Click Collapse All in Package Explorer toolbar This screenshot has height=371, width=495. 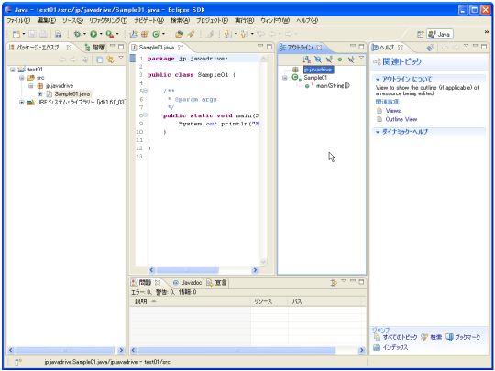coord(99,60)
